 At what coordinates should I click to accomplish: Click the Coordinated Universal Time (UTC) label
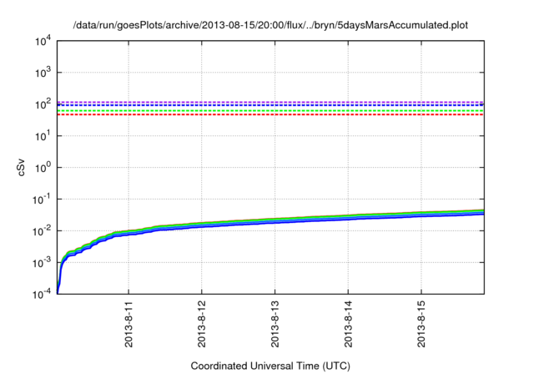click(270, 366)
